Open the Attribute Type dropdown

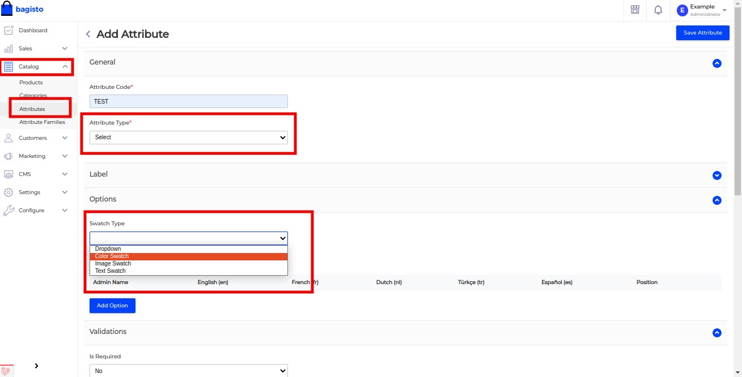(x=189, y=138)
